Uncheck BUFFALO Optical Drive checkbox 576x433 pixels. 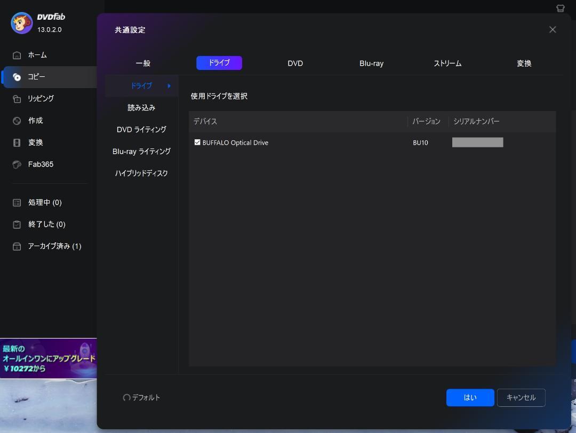click(x=197, y=143)
